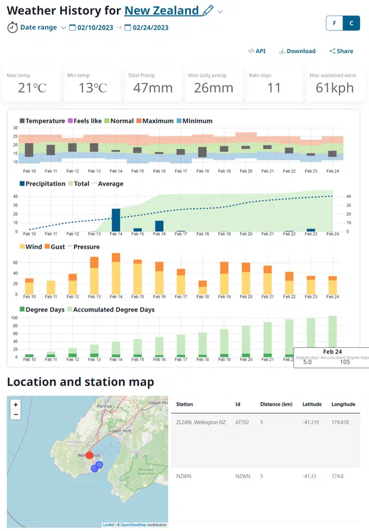Click the calendar icon before 02/24/2023
This screenshot has width=369, height=531.
127,27
